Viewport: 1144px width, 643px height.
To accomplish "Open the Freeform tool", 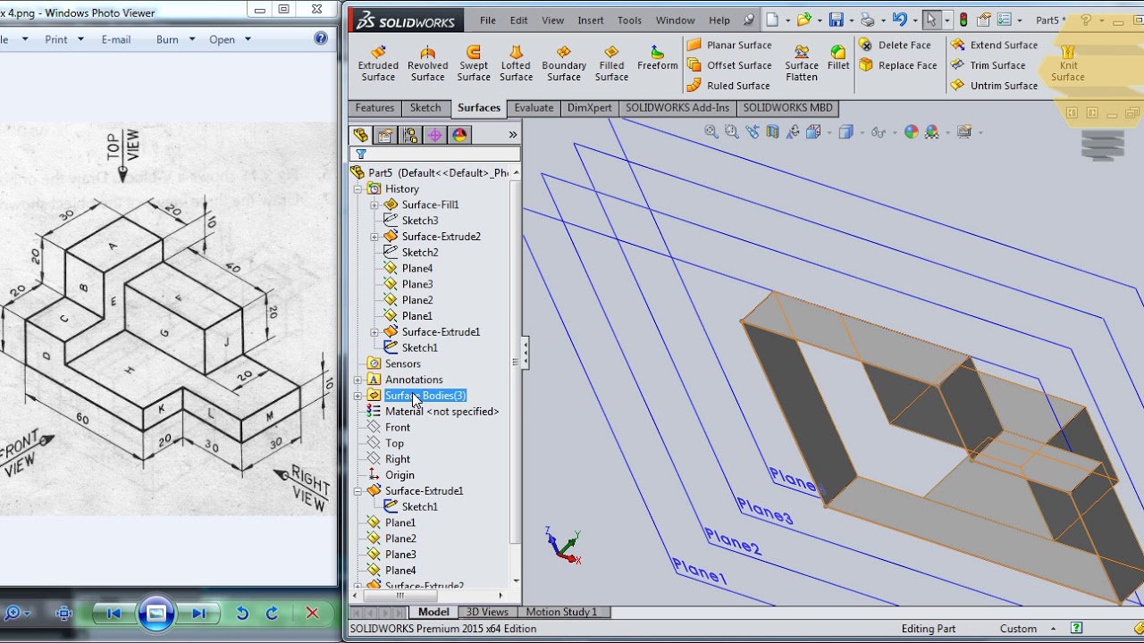I will point(658,58).
